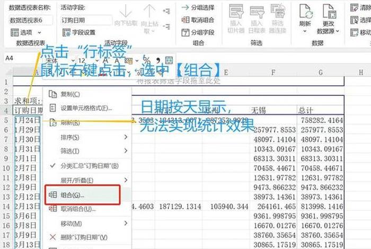The height and width of the screenshot is (249, 371).
Task: Click the 向上钻取 drill up arrow
Action: pyautogui.click(x=149, y=19)
